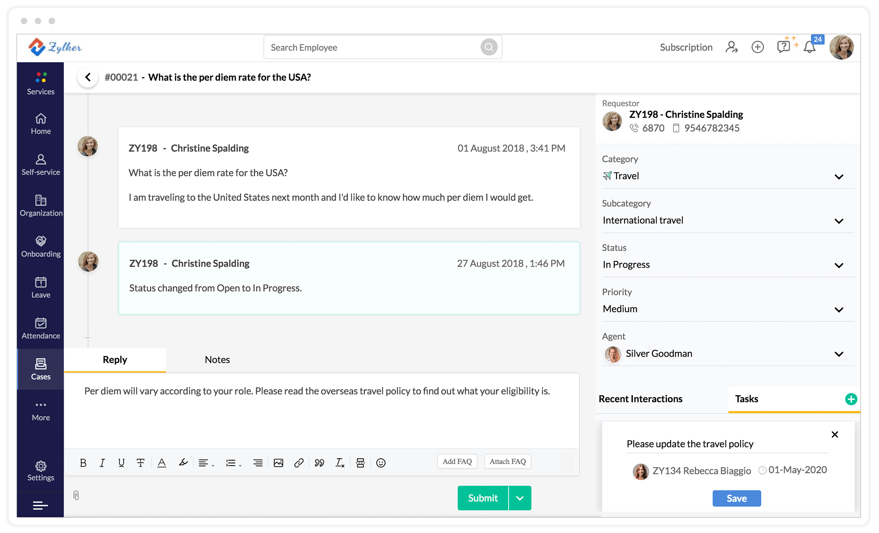This screenshot has height=533, width=879.
Task: Open the Attendance module
Action: tap(40, 328)
